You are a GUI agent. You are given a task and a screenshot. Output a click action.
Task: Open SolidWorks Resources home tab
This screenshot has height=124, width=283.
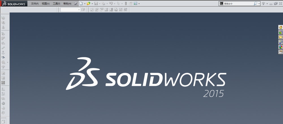click(x=280, y=27)
